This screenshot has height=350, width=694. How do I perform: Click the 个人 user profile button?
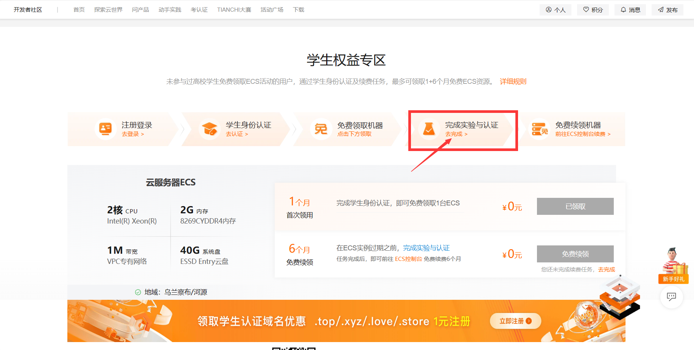tap(556, 10)
